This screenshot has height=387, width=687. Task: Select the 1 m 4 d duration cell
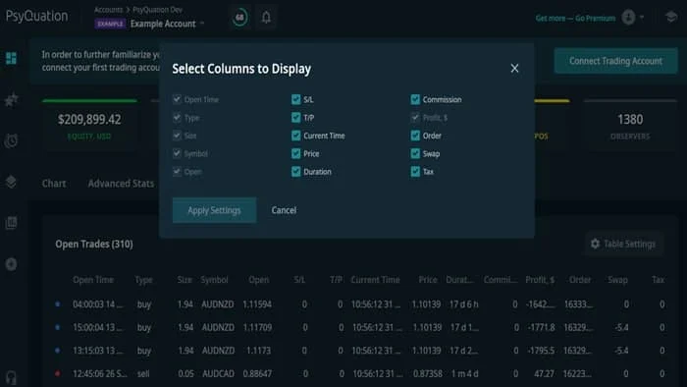[x=465, y=374]
